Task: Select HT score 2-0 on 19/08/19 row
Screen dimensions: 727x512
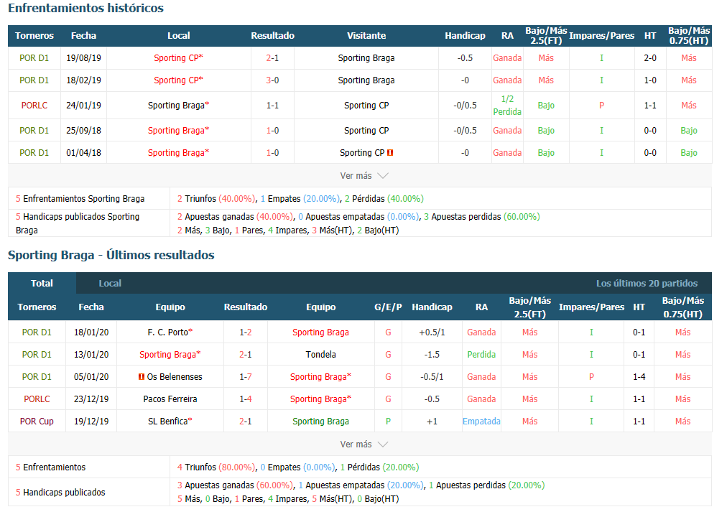Action: (650, 58)
